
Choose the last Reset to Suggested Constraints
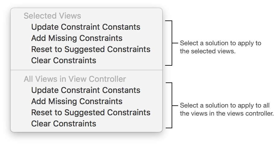(90, 112)
